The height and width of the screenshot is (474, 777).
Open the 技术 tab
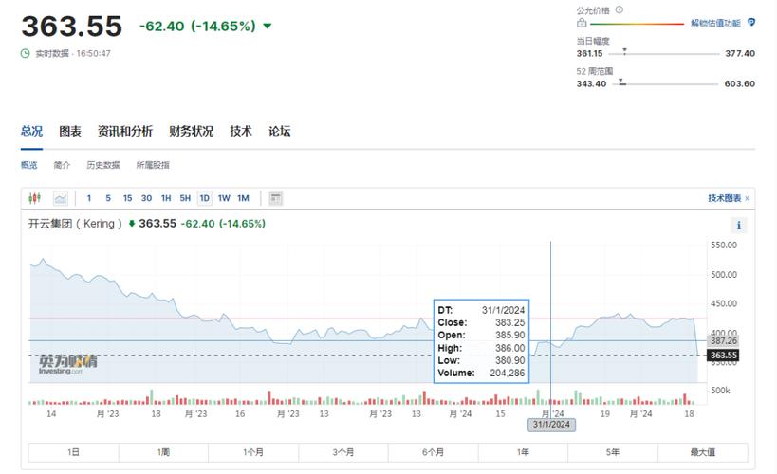241,131
